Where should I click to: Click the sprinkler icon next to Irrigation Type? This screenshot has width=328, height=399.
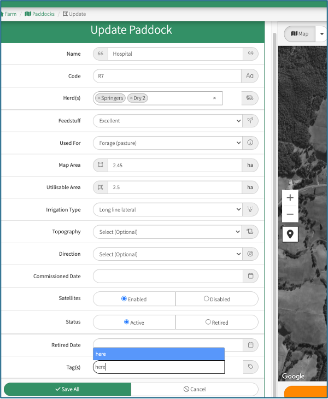point(250,209)
